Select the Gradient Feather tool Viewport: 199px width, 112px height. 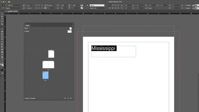coord(2,49)
